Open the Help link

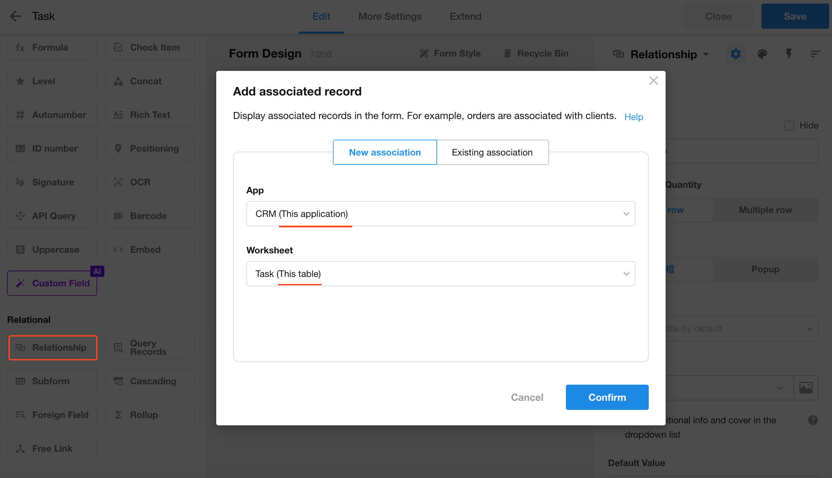click(633, 117)
